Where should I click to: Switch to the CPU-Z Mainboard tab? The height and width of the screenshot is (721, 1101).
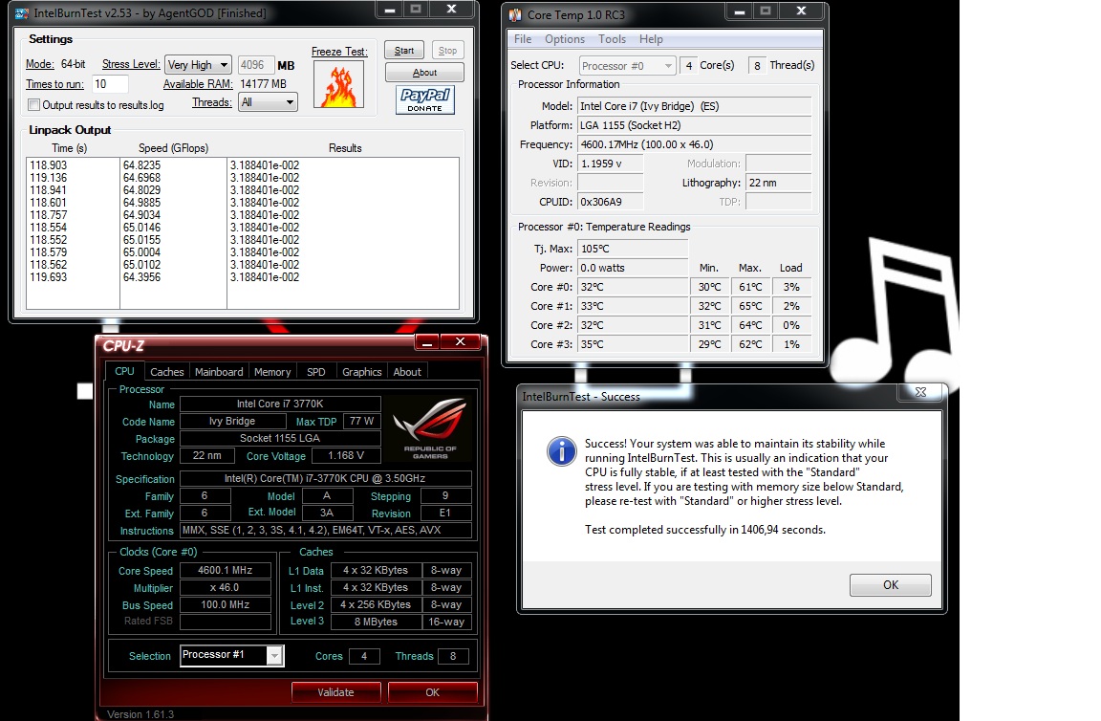pos(219,372)
